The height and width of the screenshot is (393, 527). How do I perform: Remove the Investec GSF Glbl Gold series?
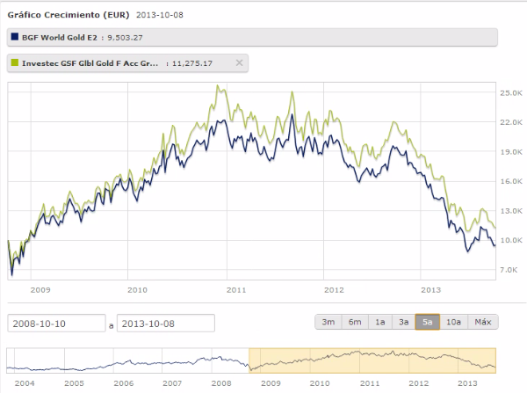[240, 62]
